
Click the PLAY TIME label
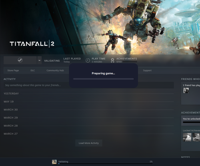98,59
